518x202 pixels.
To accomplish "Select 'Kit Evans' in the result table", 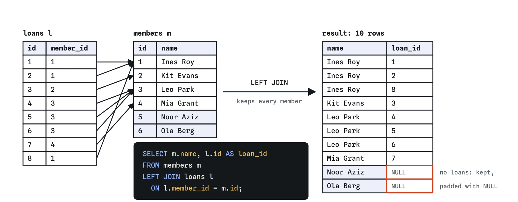I will [x=355, y=103].
